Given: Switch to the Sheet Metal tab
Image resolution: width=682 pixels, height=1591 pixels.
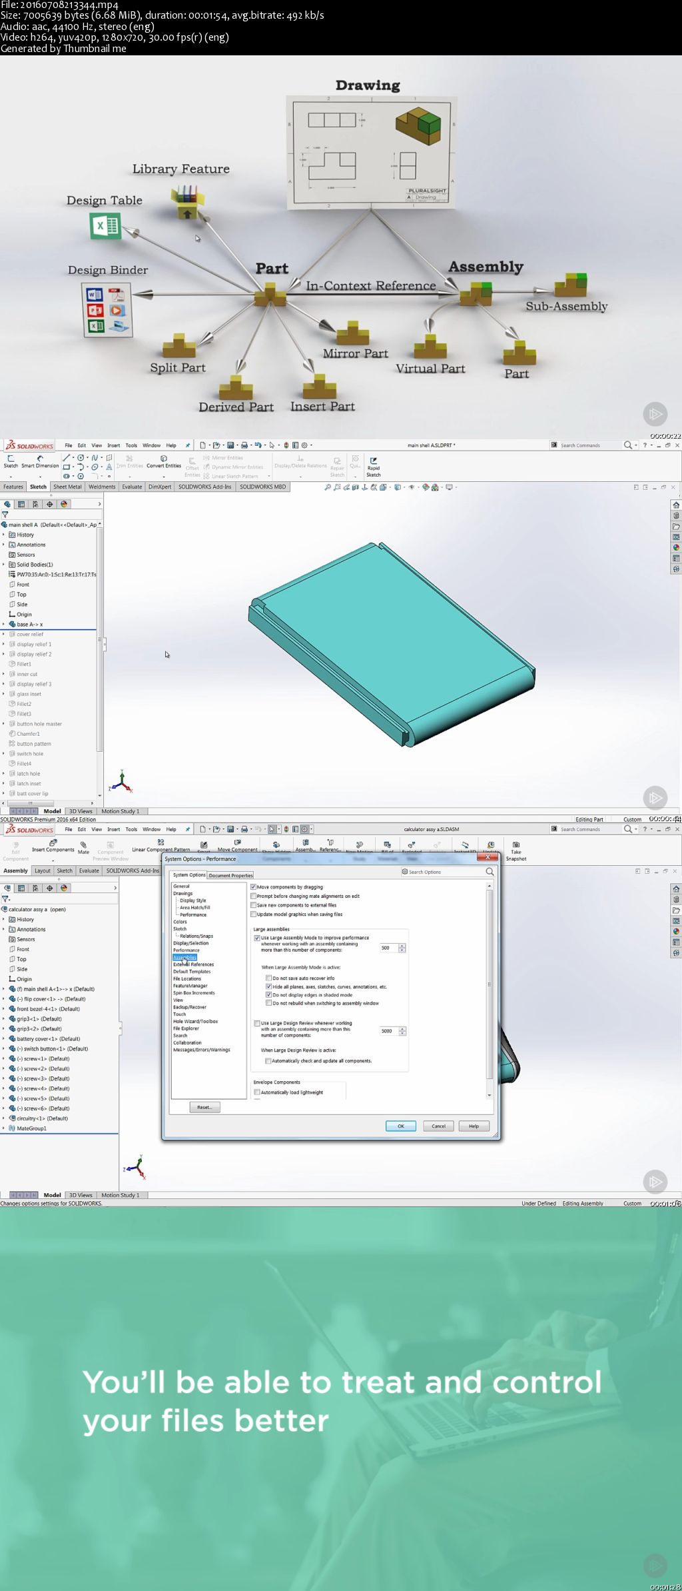Looking at the screenshot, I should click(67, 487).
